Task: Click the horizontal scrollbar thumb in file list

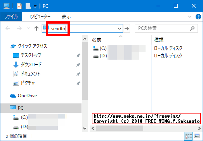Action: click(x=120, y=129)
